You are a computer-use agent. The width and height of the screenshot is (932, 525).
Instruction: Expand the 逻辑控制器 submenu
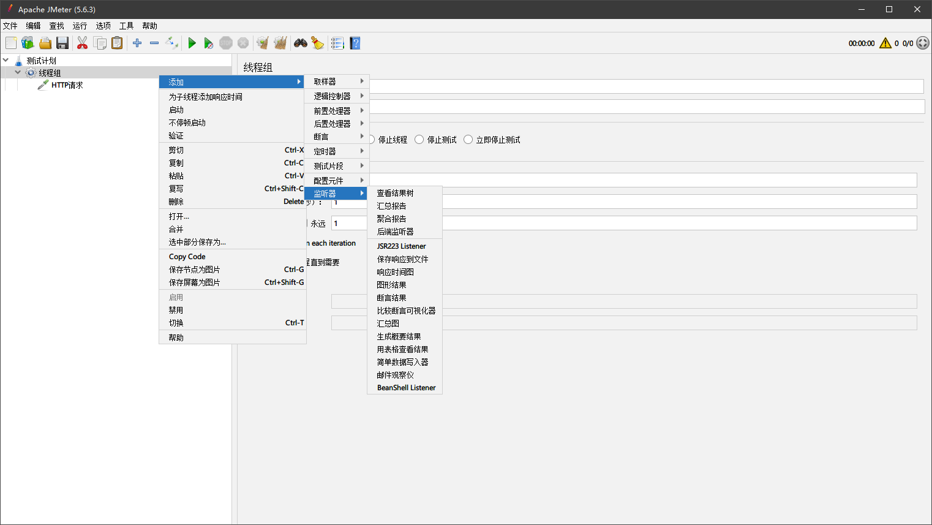[x=336, y=96]
